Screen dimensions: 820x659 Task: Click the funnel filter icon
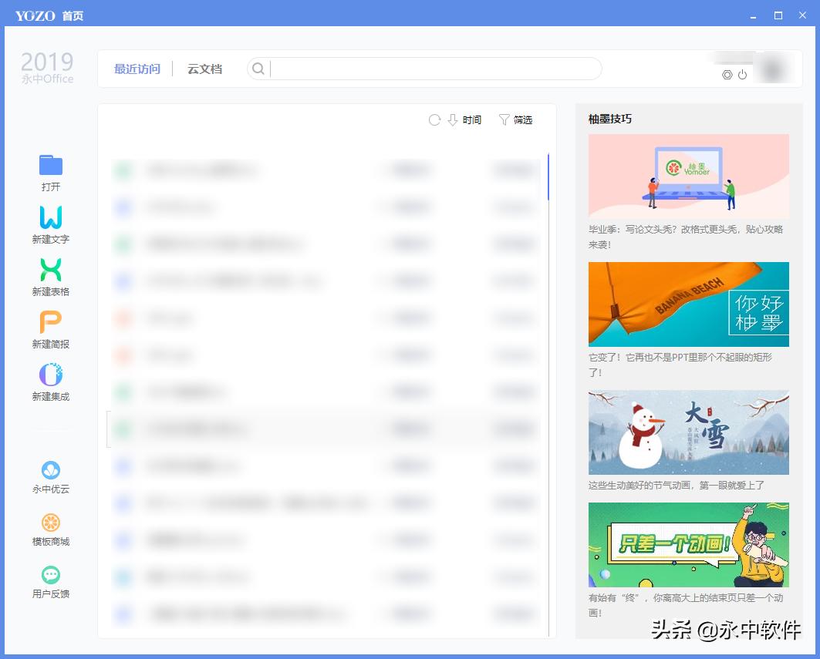click(504, 120)
